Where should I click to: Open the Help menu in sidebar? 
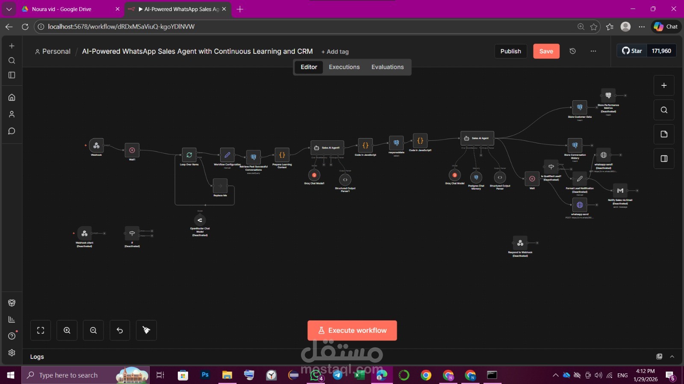point(12,336)
